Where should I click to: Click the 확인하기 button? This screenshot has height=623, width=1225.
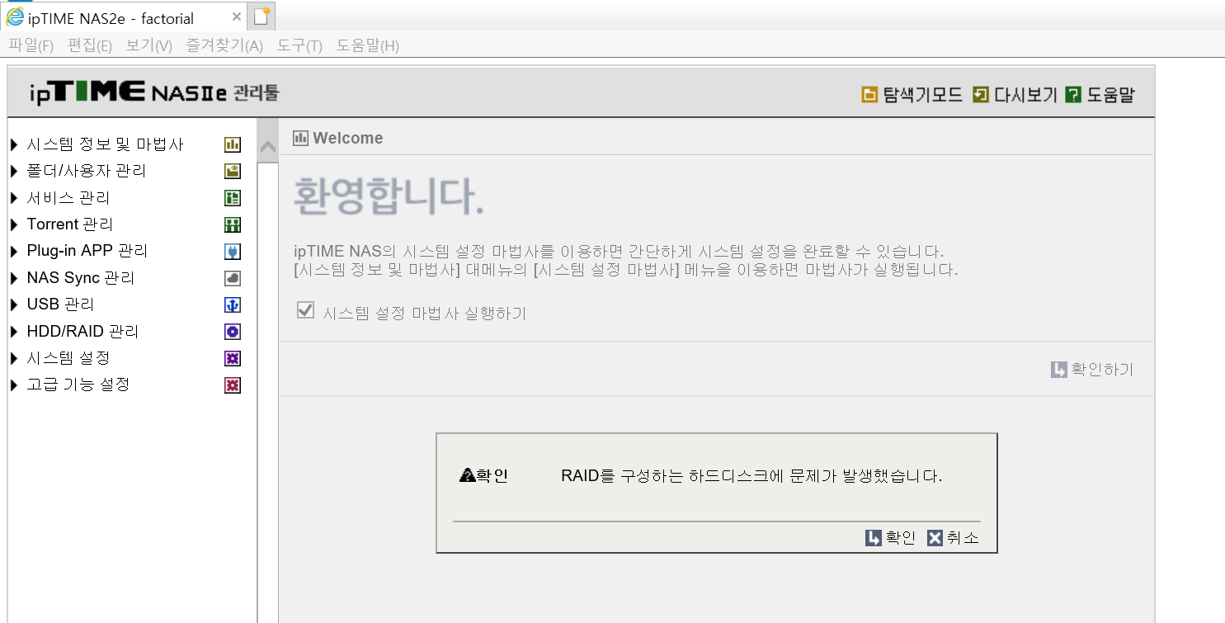coord(1092,370)
